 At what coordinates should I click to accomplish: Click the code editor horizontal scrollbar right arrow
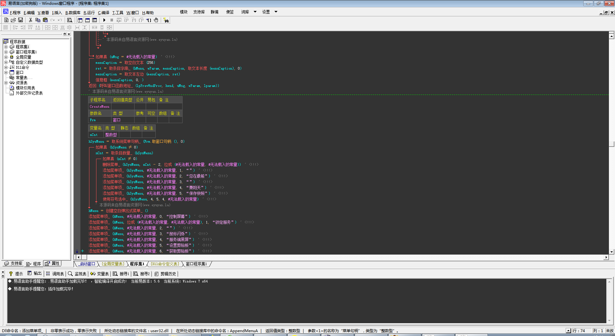606,257
